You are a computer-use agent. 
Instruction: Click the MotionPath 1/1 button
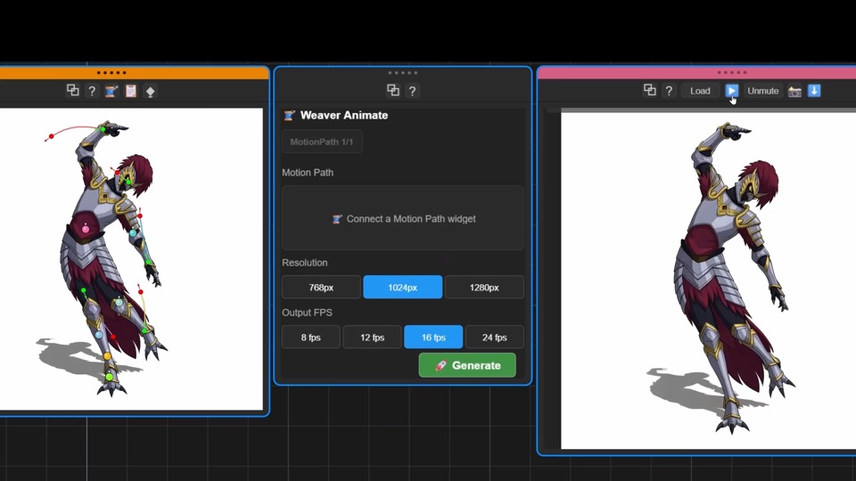coord(322,142)
